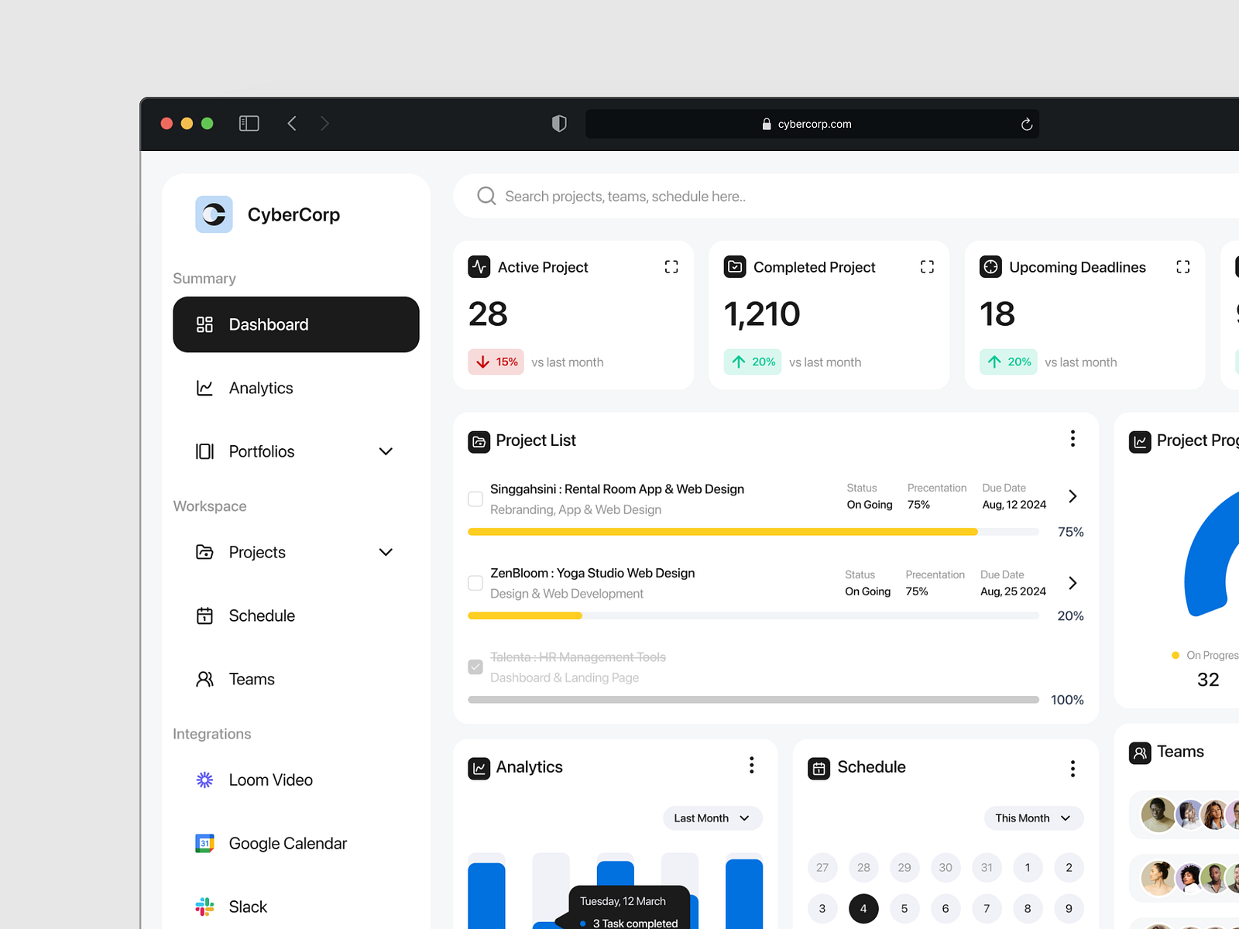
Task: Click the CyberCorp logo
Action: tap(214, 214)
